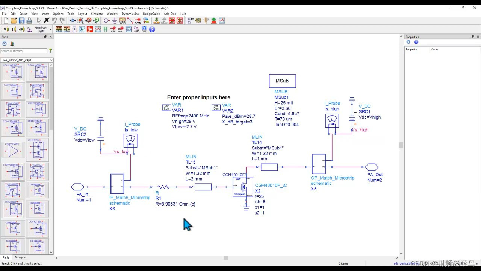Insert a ground symbol
481x271 pixels.
click(115, 21)
